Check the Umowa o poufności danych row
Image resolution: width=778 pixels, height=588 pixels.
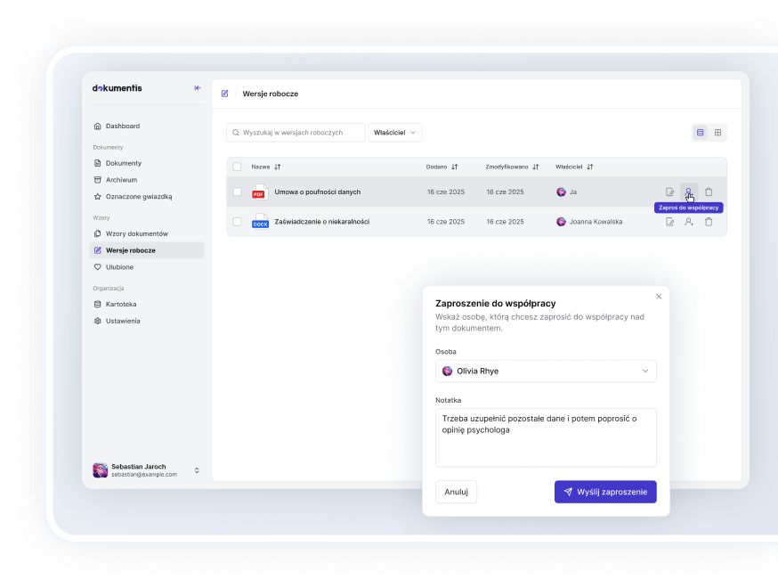tap(237, 192)
